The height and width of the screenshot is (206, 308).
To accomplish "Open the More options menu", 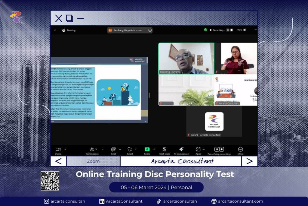I will point(240,150).
